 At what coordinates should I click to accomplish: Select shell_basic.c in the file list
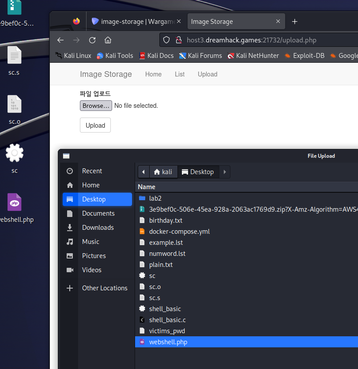coord(247,320)
